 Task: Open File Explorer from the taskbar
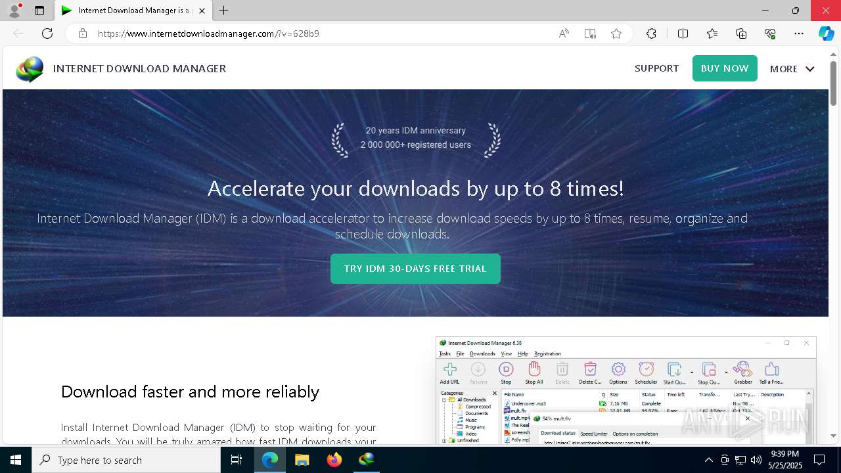[302, 460]
